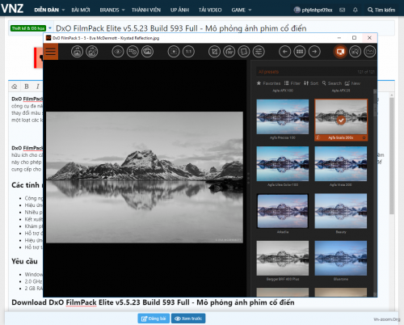Screen dimensions: 404x325
Task: Click the VNZ site logo
Action: pos(12,8)
